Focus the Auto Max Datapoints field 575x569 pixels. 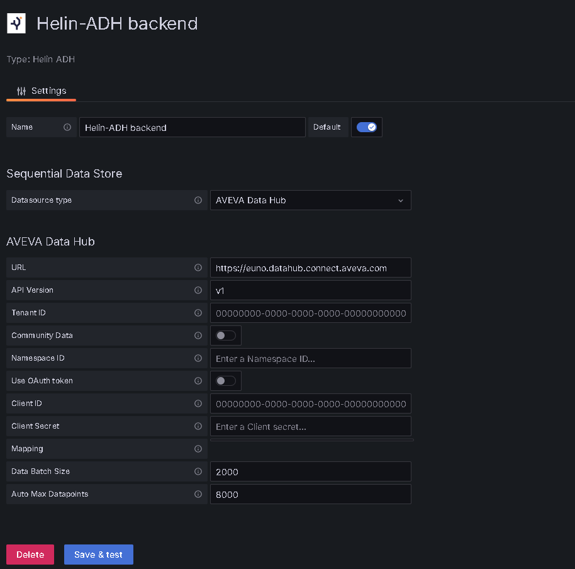[x=311, y=494]
